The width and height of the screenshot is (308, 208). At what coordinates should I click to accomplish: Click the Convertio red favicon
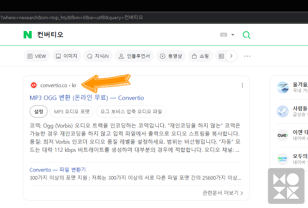point(34,85)
